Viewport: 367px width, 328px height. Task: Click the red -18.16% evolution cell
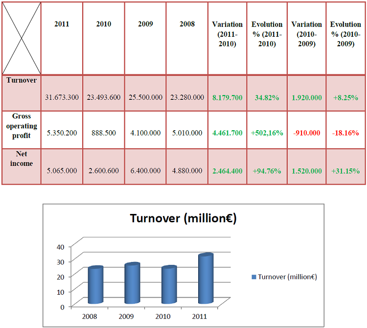[x=345, y=133]
